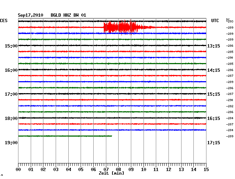Click the 18:00 left axis label

[x=12, y=118]
